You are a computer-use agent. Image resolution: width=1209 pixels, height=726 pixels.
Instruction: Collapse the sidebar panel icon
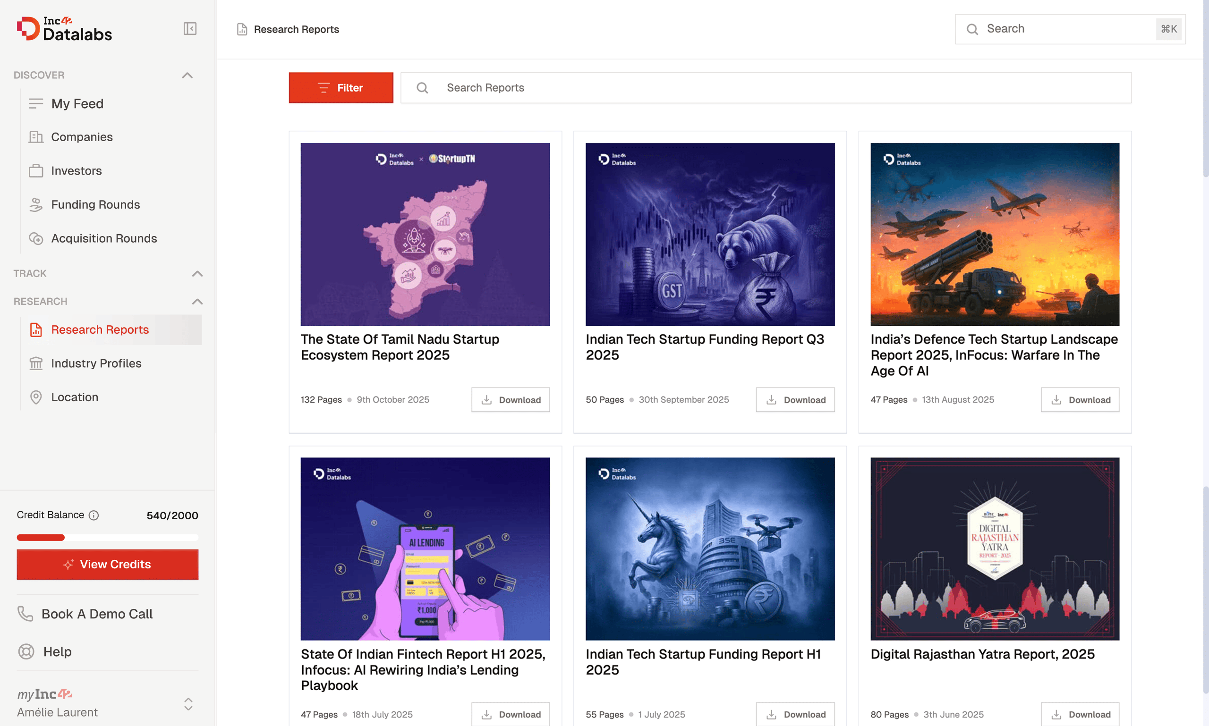point(190,29)
